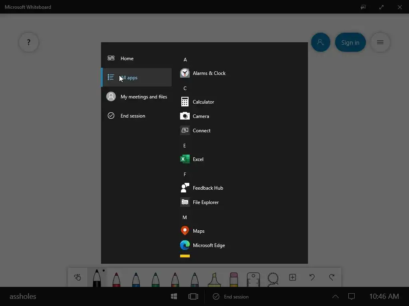Activate the ruler tool
This screenshot has width=409, height=306.
(253, 279)
